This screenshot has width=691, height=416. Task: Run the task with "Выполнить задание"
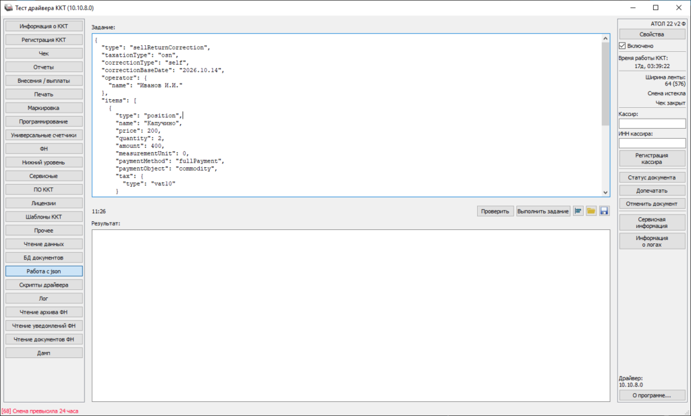point(543,211)
